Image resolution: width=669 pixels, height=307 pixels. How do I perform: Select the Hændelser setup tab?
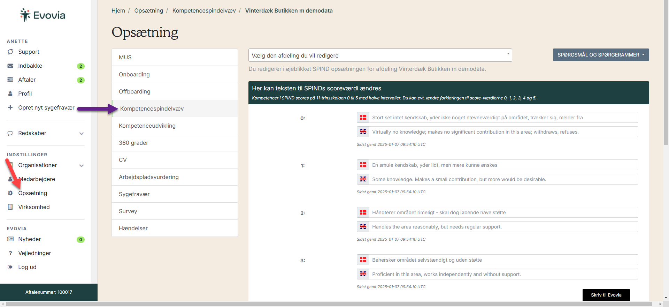click(x=175, y=228)
